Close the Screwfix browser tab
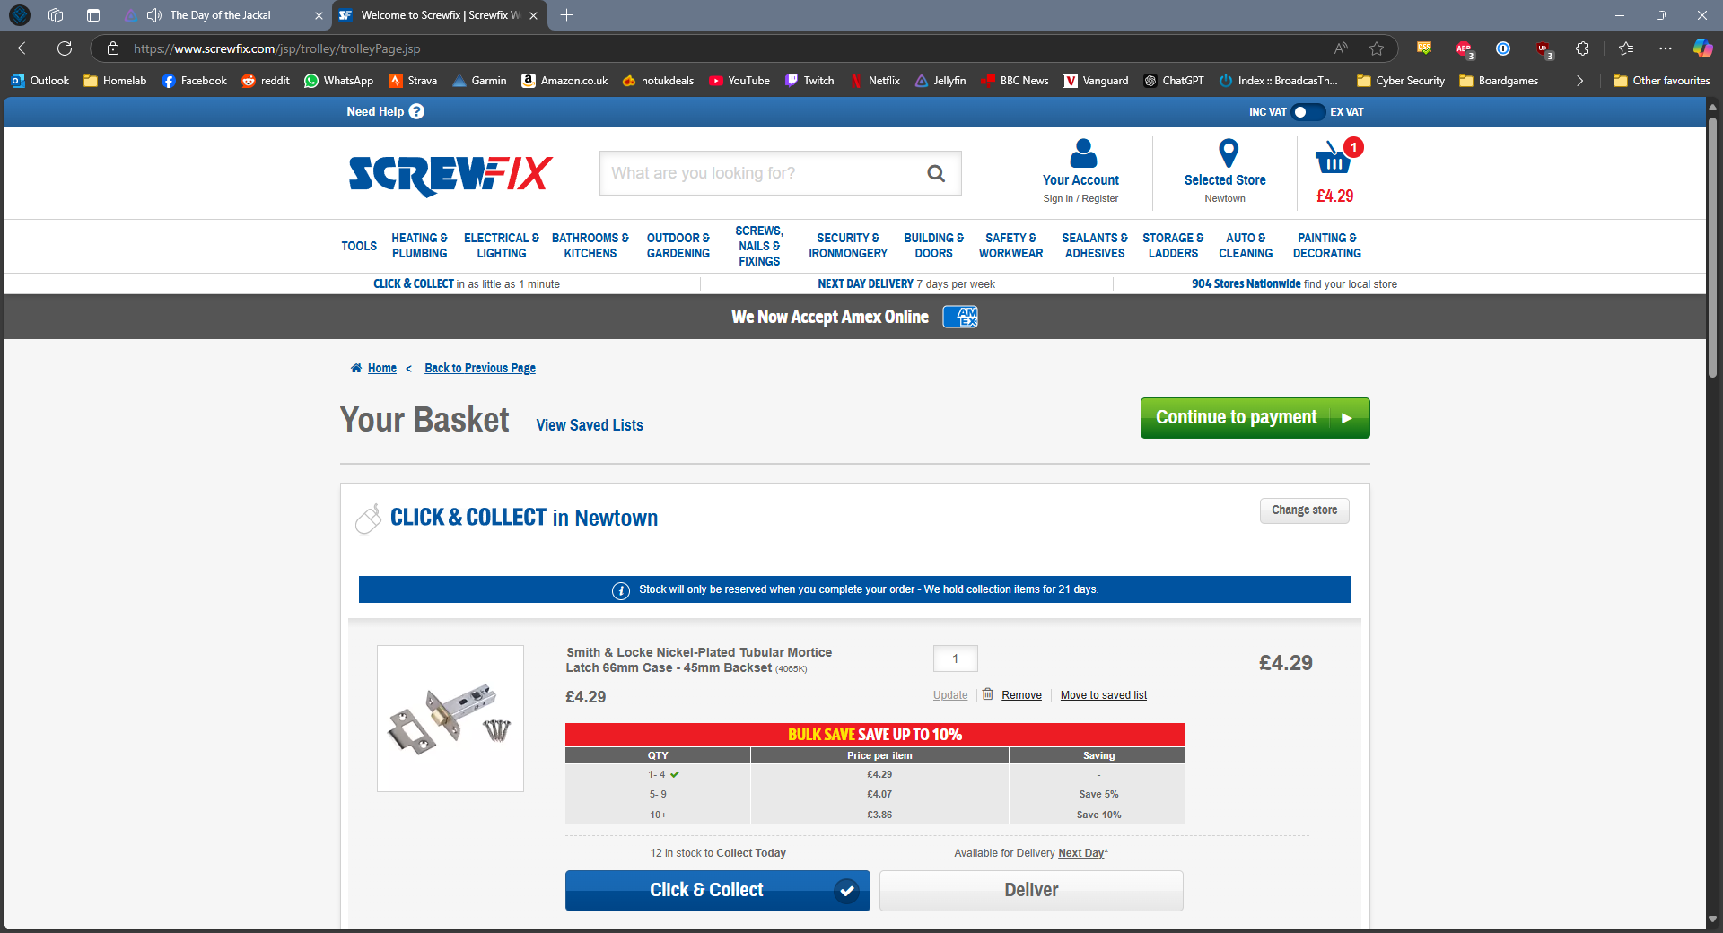Viewport: 1723px width, 933px height. coord(533,15)
